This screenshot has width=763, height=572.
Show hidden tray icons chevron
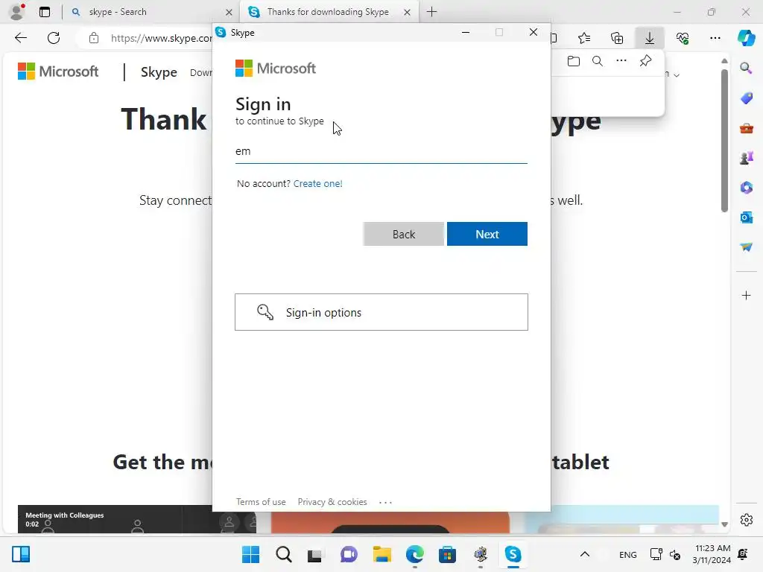click(585, 554)
